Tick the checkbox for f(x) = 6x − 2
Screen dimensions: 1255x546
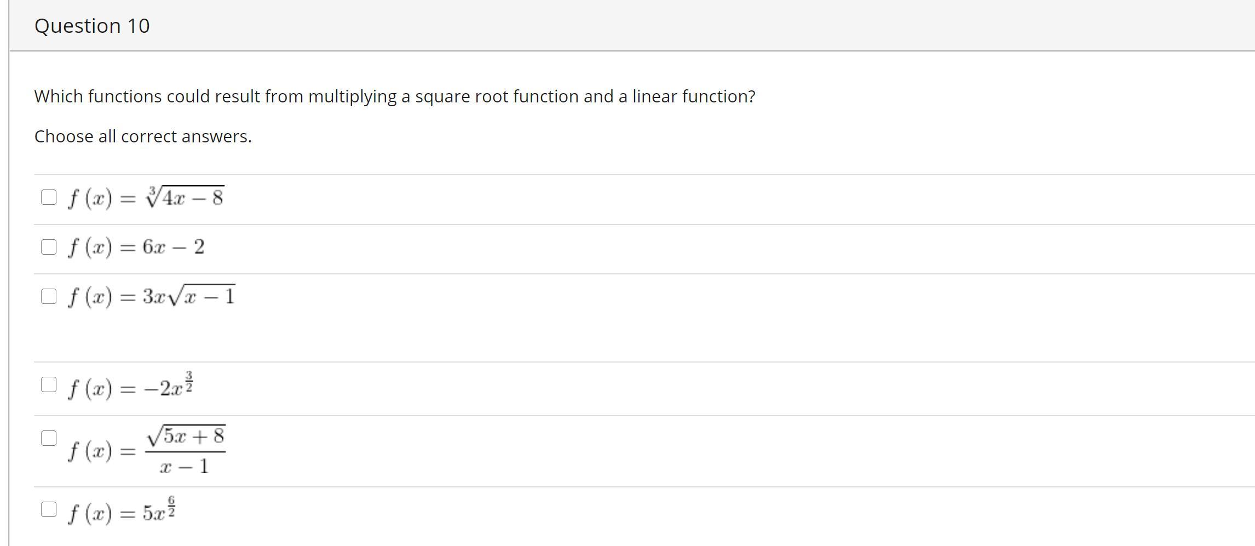[x=49, y=247]
